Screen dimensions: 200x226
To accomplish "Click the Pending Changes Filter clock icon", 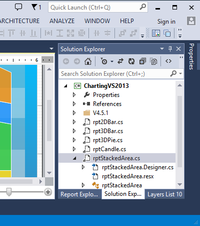I will coord(104,61).
